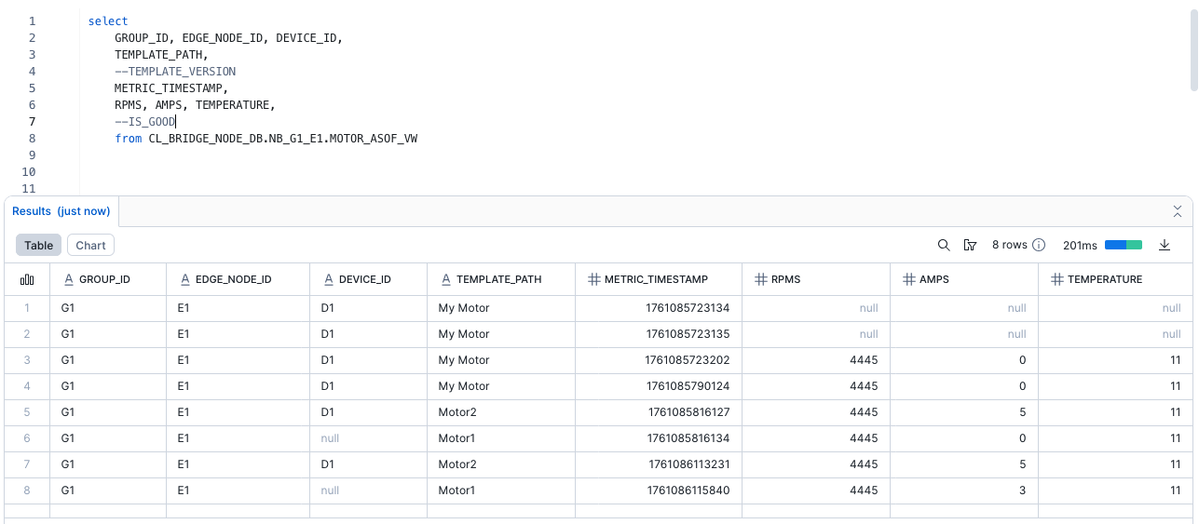Click the Motor2 cell in row 7
Screen dimensions: 1199x524
click(x=457, y=464)
